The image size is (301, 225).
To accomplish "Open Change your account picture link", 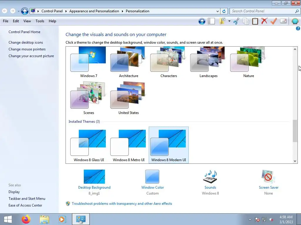I will (x=31, y=56).
